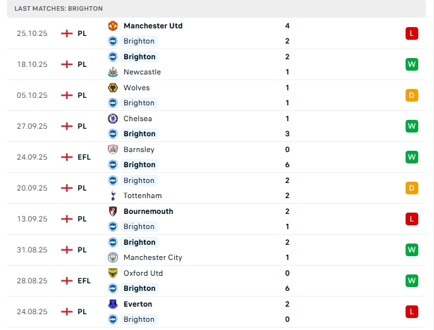Click the Everton club crest
This screenshot has height=330, width=434.
coord(113,304)
